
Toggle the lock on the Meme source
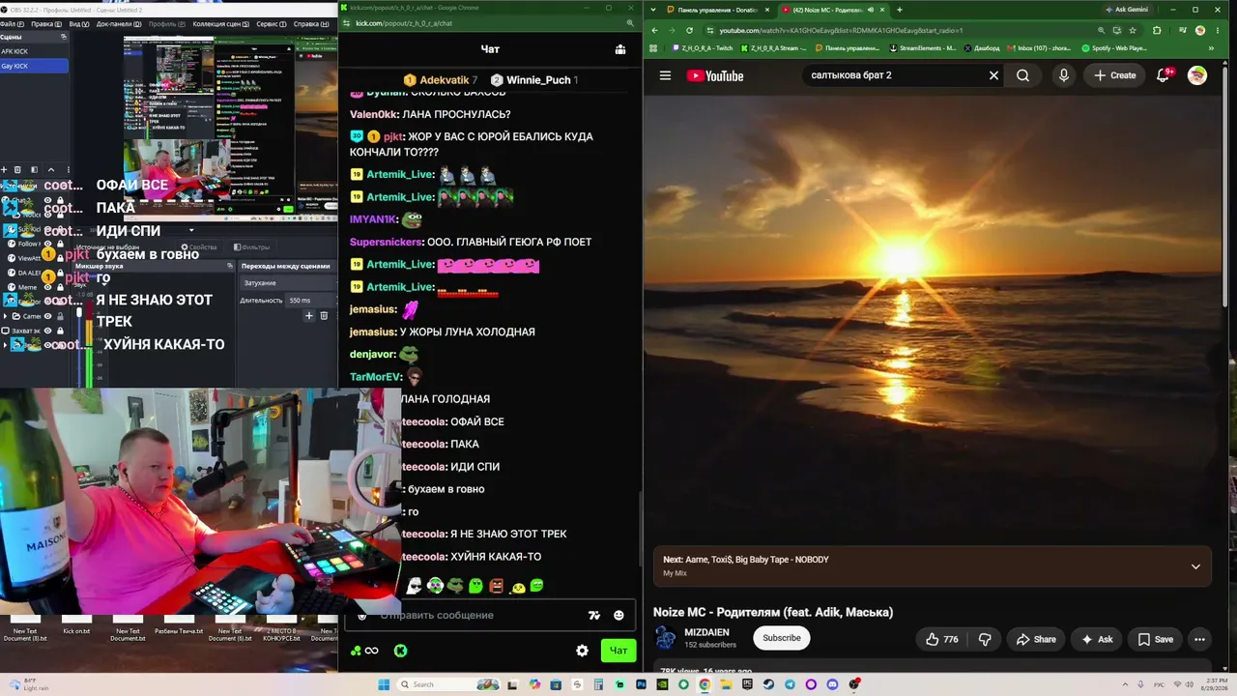60,287
